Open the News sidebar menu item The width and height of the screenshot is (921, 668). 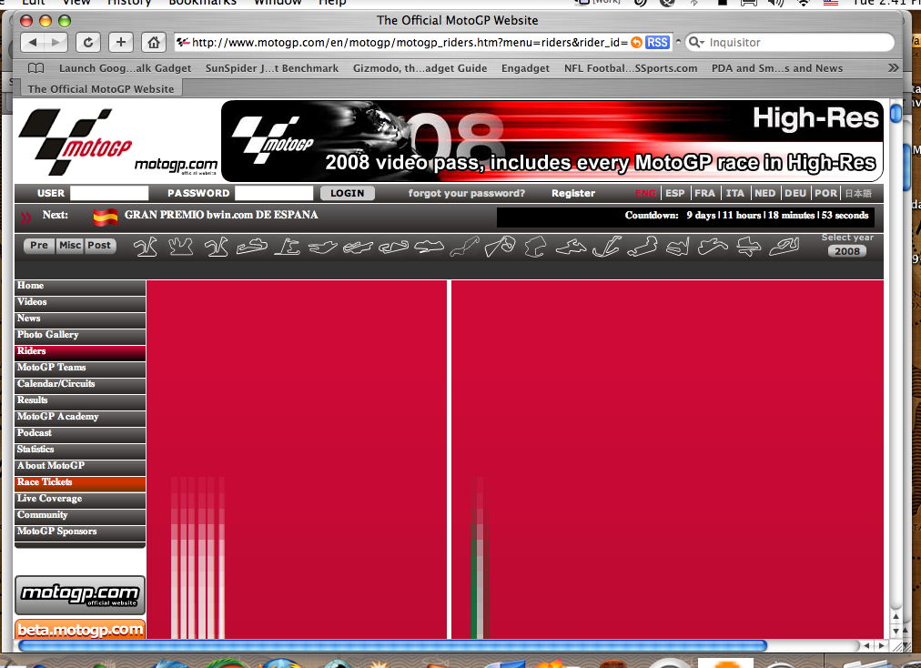coord(80,319)
